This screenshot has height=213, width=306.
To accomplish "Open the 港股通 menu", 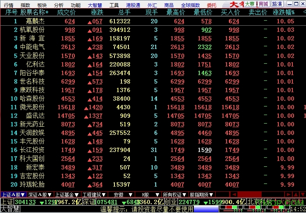I will (x=133, y=5).
